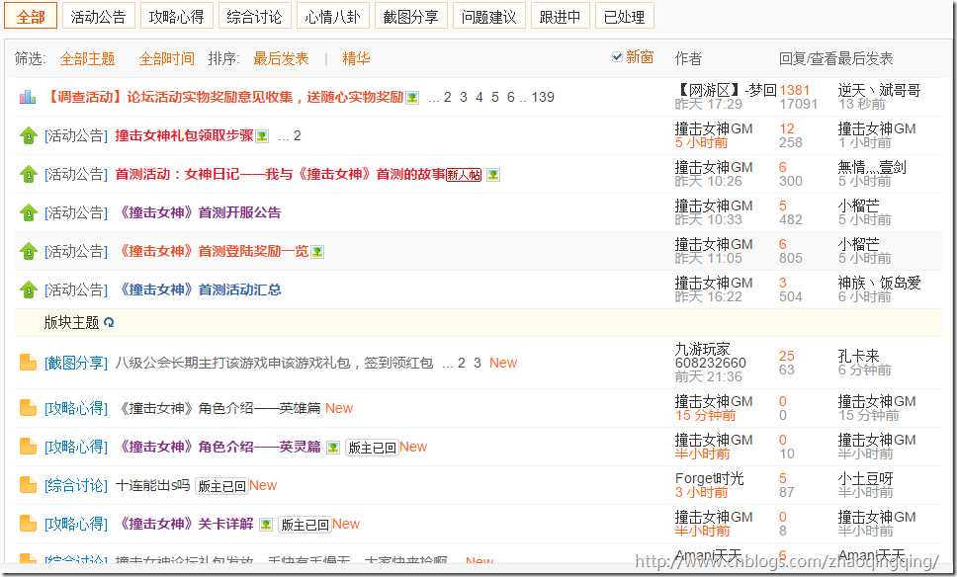Open the 攻略心得 tab
This screenshot has height=577, width=957.
[x=176, y=17]
